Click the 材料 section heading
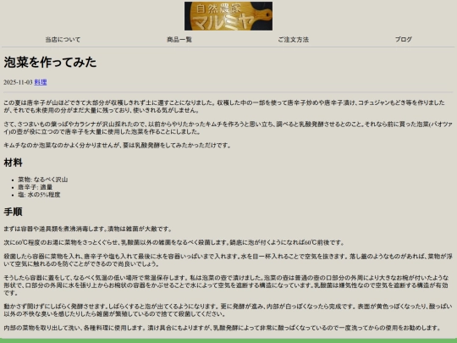 pyautogui.click(x=13, y=163)
